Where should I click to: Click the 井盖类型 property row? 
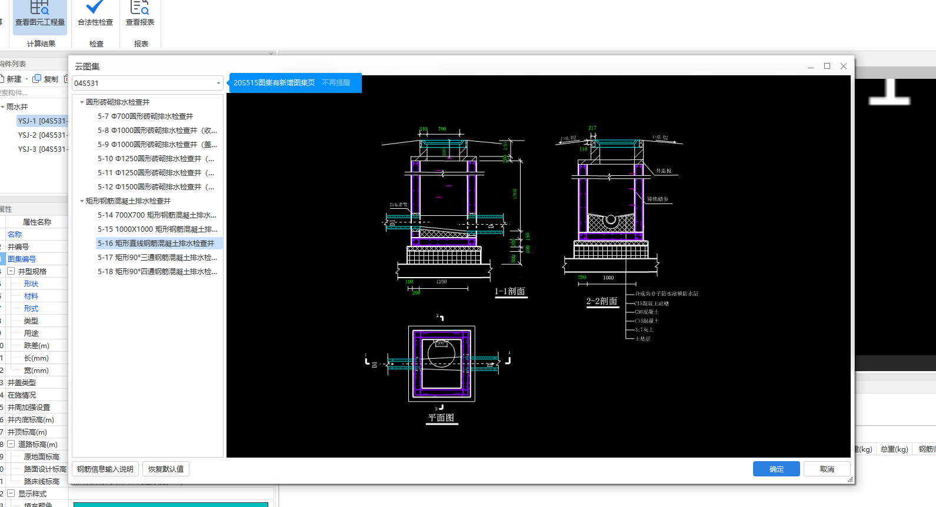click(x=35, y=382)
